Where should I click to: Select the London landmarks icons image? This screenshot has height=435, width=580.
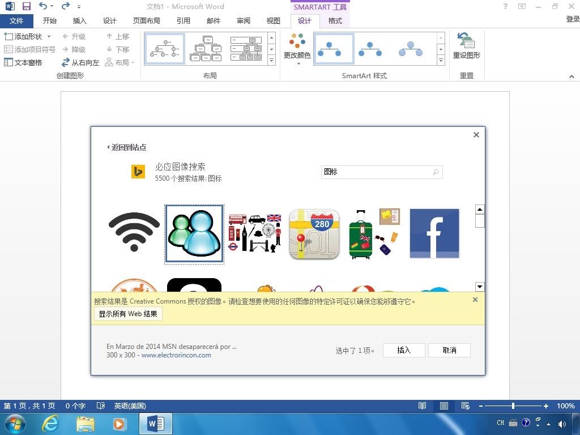click(x=255, y=233)
